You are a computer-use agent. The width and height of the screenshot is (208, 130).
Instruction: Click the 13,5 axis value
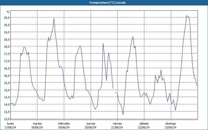coord(7,112)
